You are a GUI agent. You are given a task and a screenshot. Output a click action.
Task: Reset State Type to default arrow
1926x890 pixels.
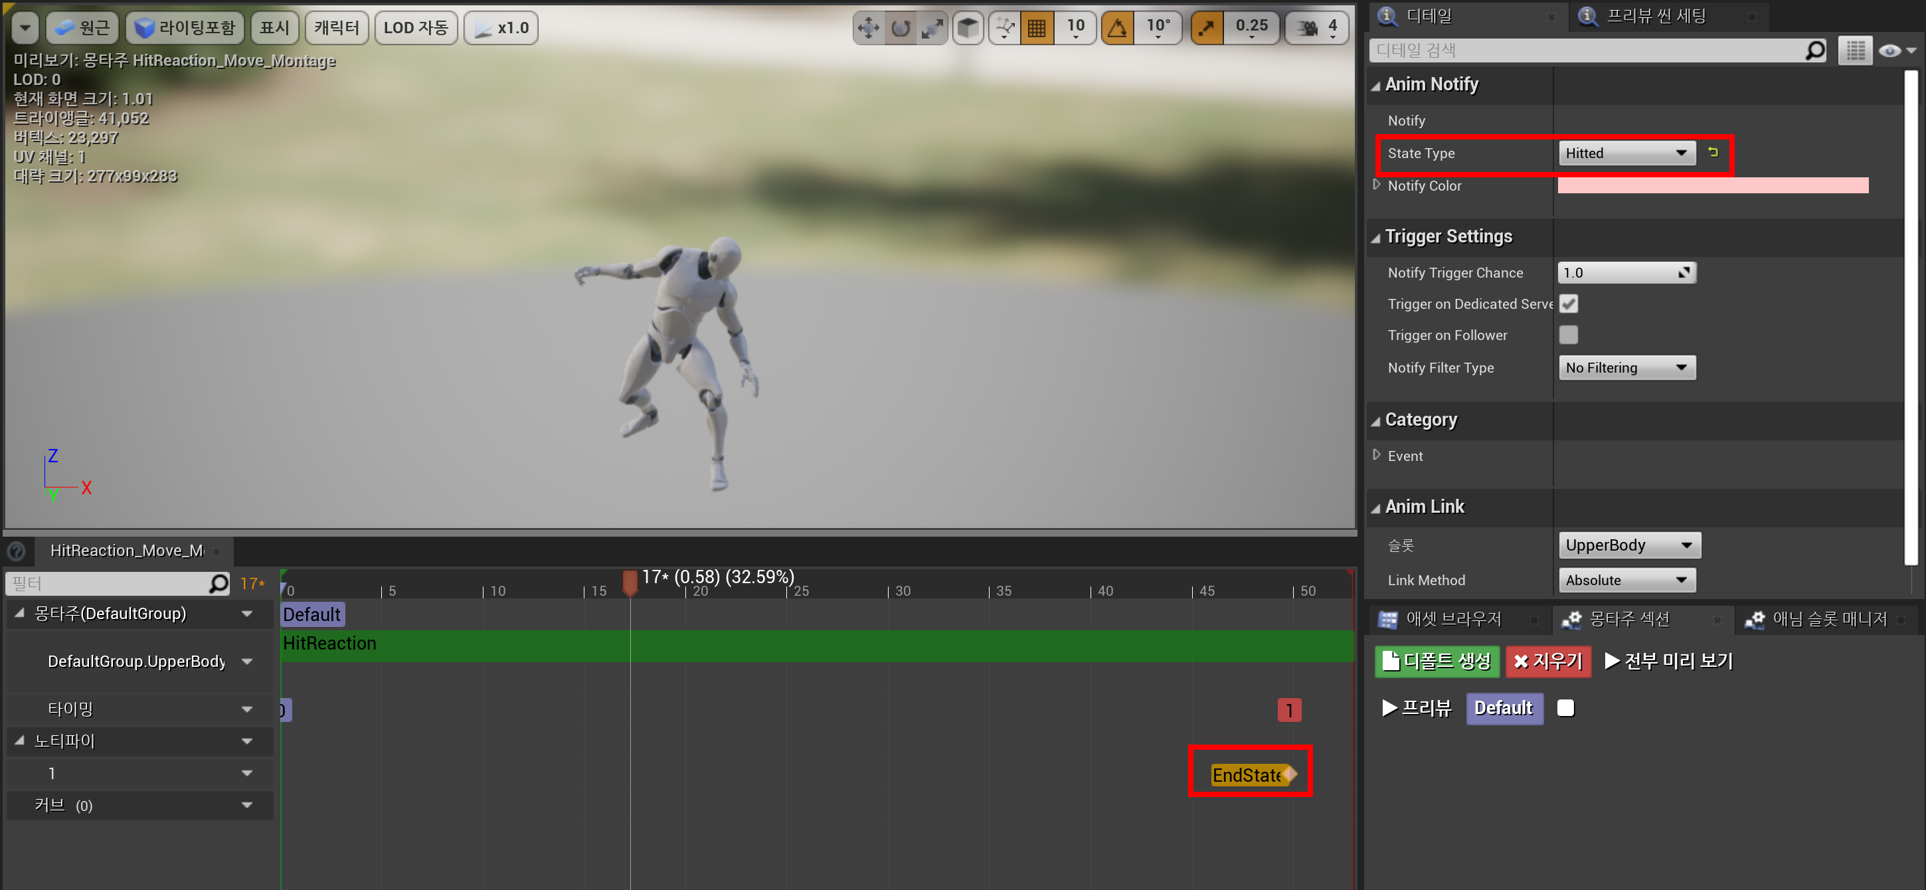[1713, 153]
